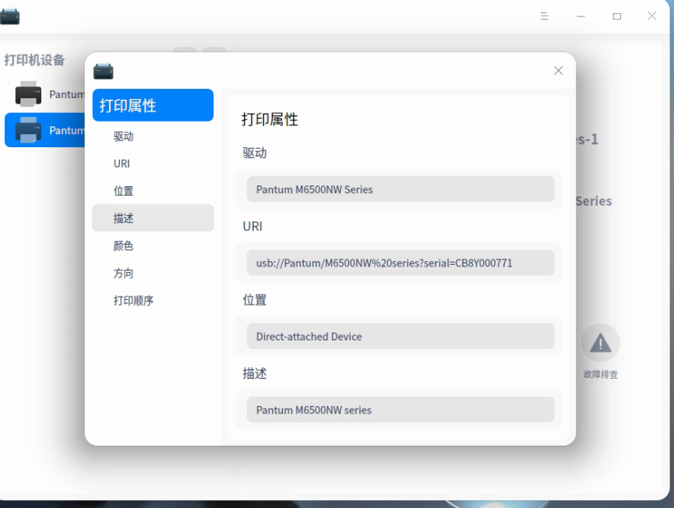Click the location field Direct-attached Device

tap(401, 336)
